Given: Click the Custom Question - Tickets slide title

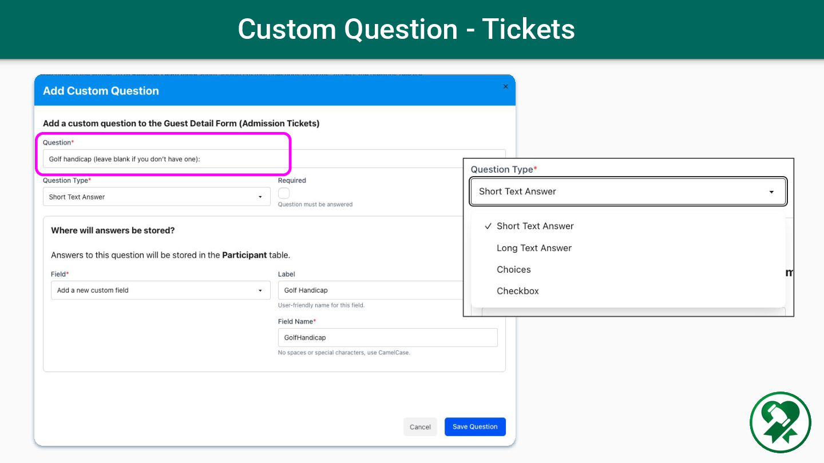Looking at the screenshot, I should point(406,29).
